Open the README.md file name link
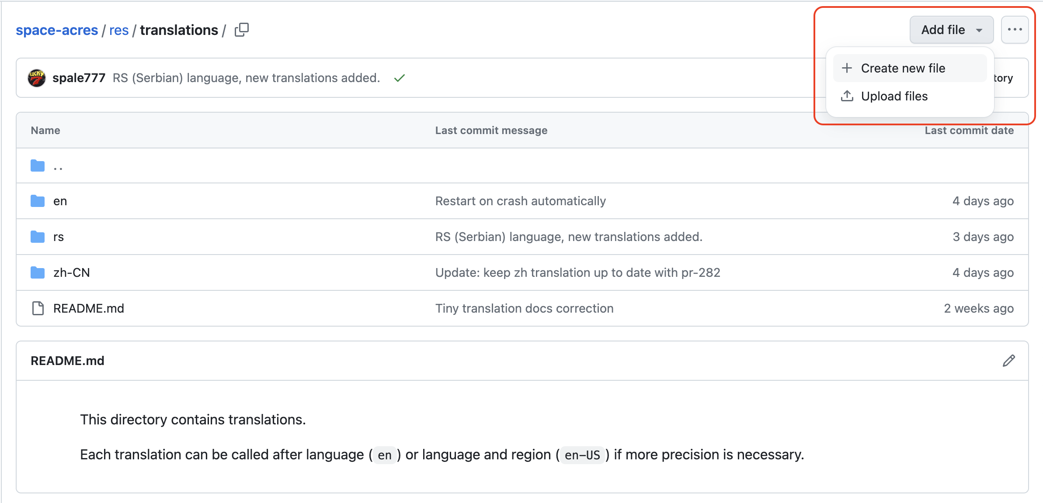 pos(89,309)
